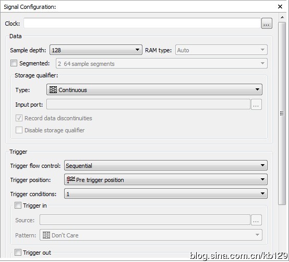Toggle Disable storage qualifier checkbox
Screen dimensions: 289x262
pyautogui.click(x=19, y=130)
